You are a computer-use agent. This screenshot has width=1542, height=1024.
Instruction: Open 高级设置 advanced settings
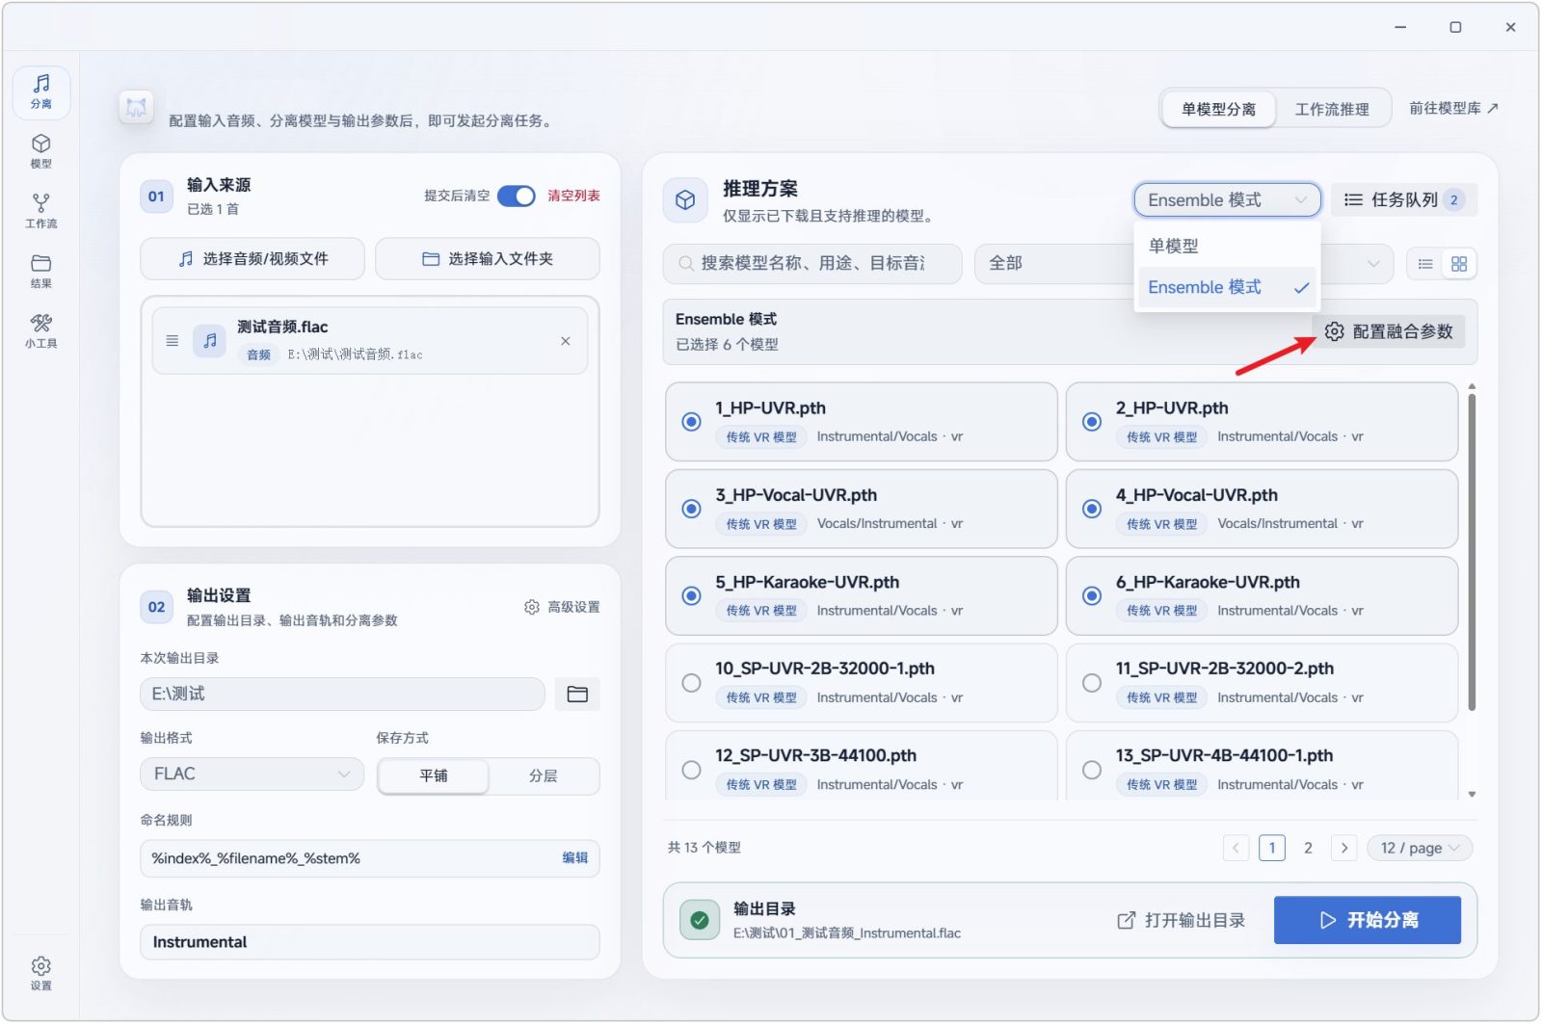[562, 607]
